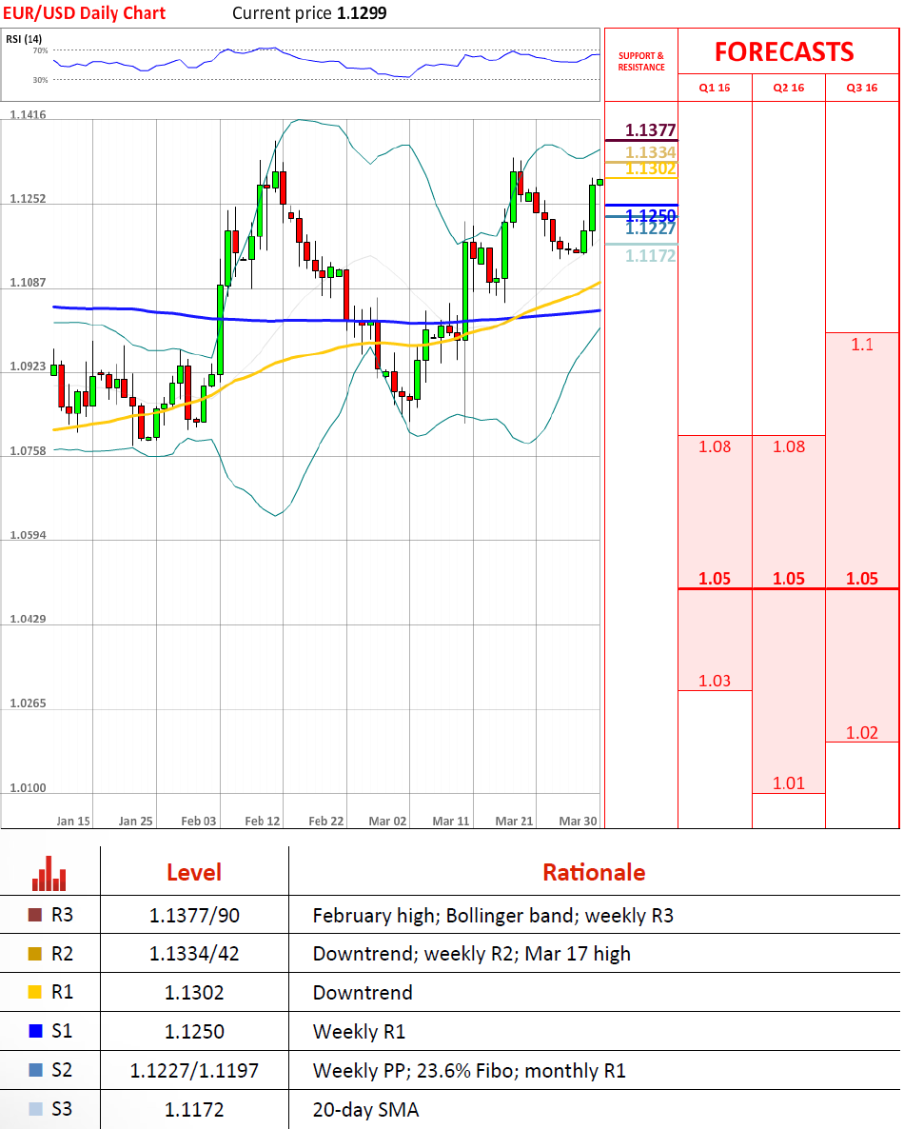
Task: Click the February high rationale text
Action: (374, 915)
